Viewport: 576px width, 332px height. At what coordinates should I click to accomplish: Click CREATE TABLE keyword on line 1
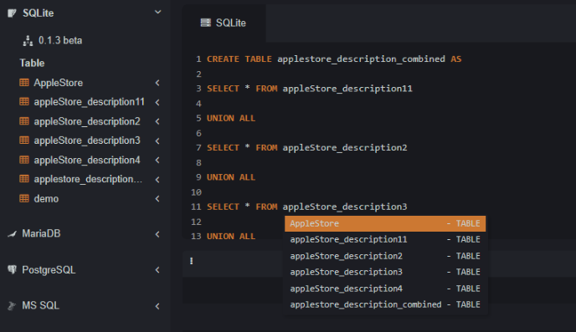pyautogui.click(x=239, y=59)
